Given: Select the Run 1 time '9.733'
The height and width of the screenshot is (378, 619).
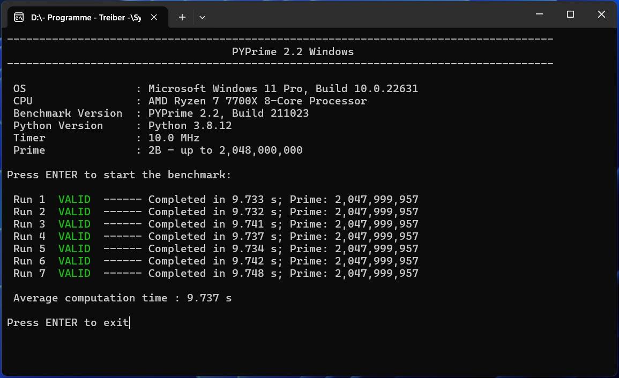Looking at the screenshot, I should pyautogui.click(x=248, y=199).
